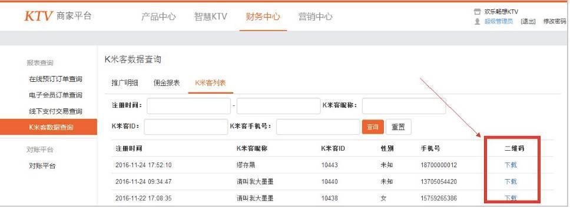
Task: Click phone number 15759265386
Action: click(x=439, y=198)
